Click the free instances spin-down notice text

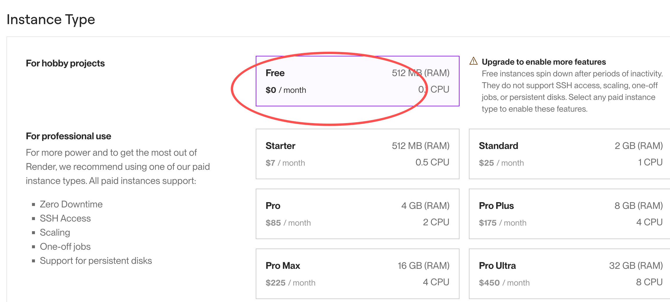tap(572, 91)
